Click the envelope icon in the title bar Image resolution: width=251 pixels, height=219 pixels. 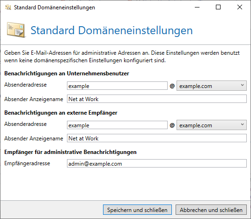click(8, 7)
